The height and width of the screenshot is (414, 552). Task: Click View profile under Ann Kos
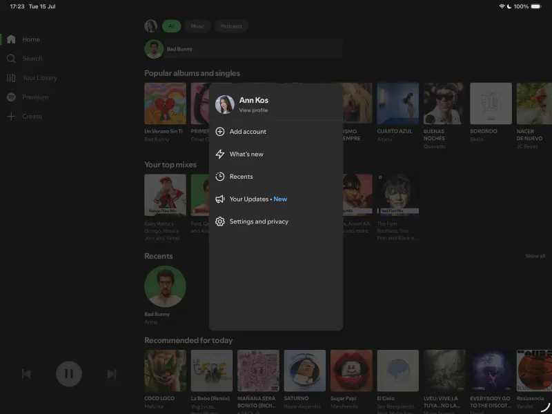tap(253, 110)
